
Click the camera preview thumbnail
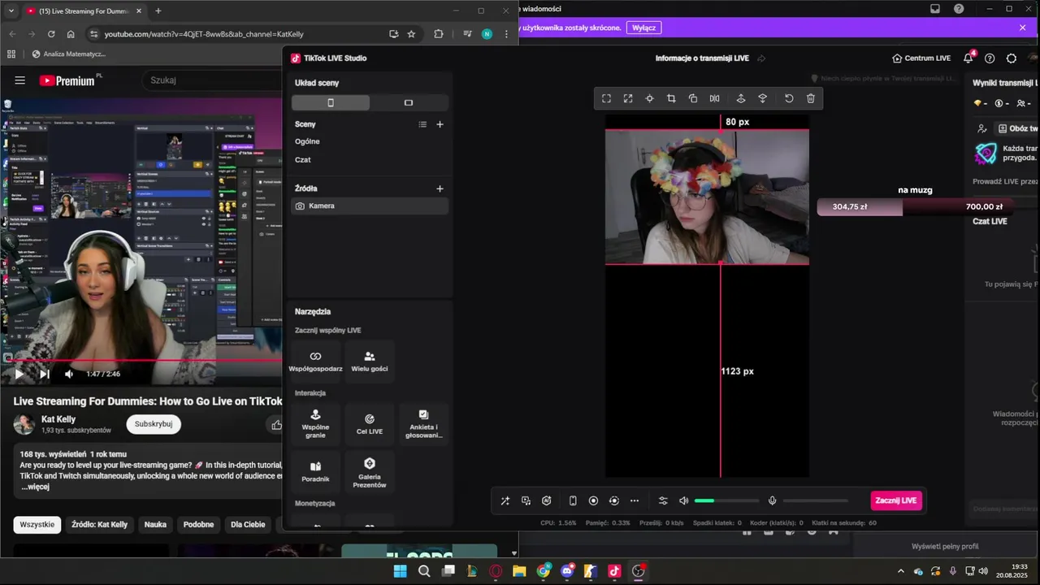coord(707,197)
